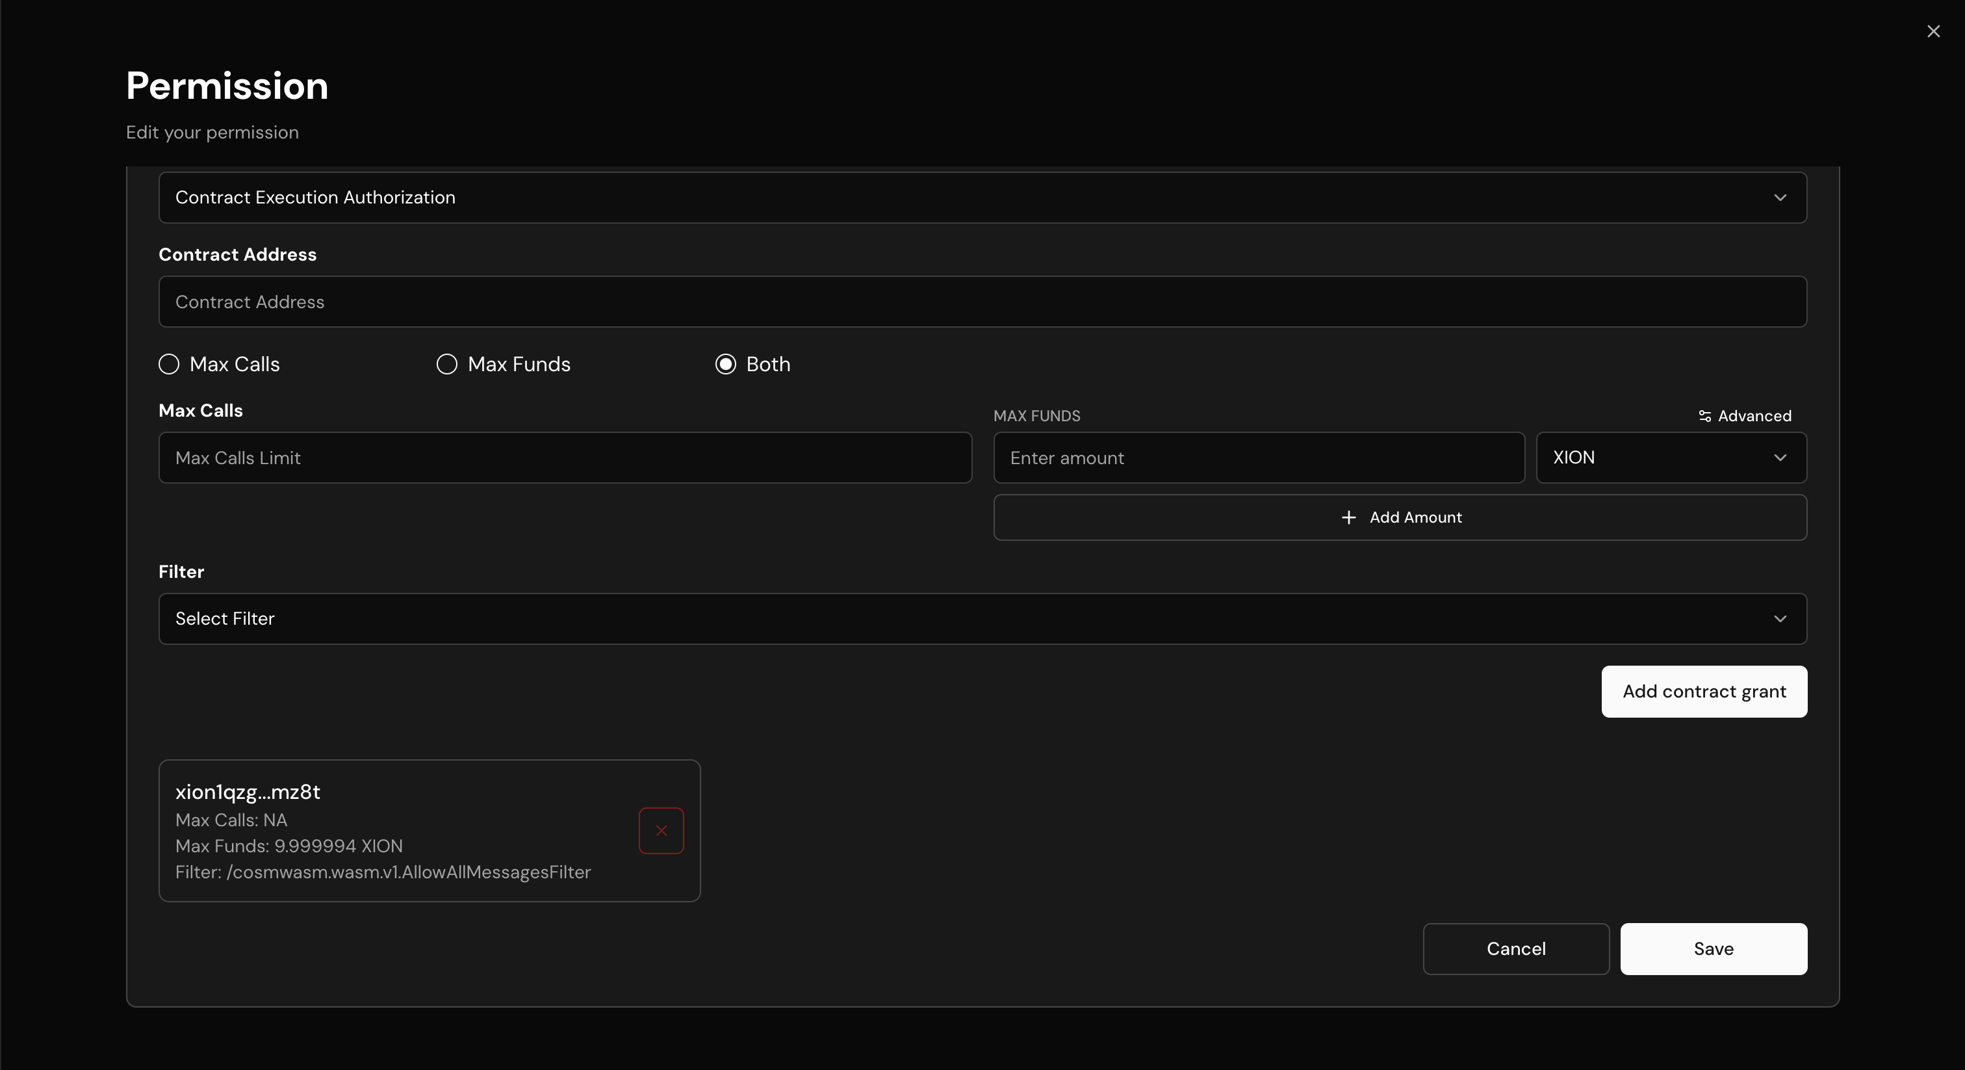Click the plus icon in Add Amount
This screenshot has width=1965, height=1070.
tap(1348, 517)
